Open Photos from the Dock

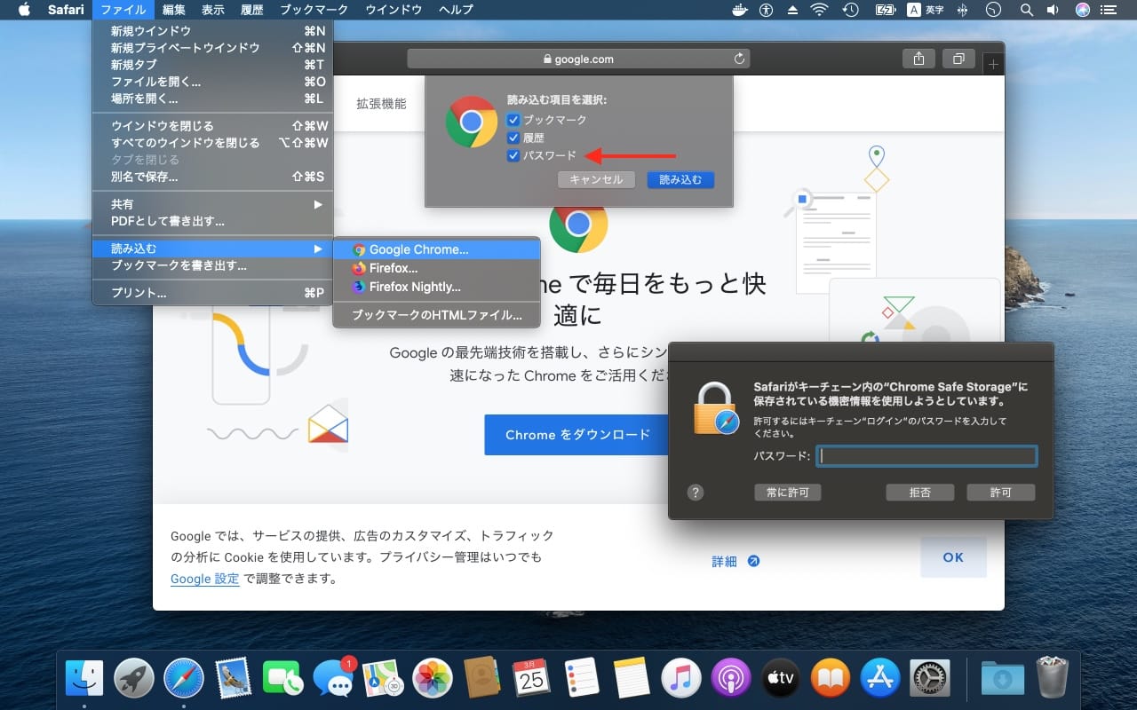click(x=433, y=679)
